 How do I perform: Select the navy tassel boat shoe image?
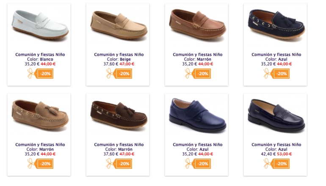pyautogui.click(x=276, y=25)
